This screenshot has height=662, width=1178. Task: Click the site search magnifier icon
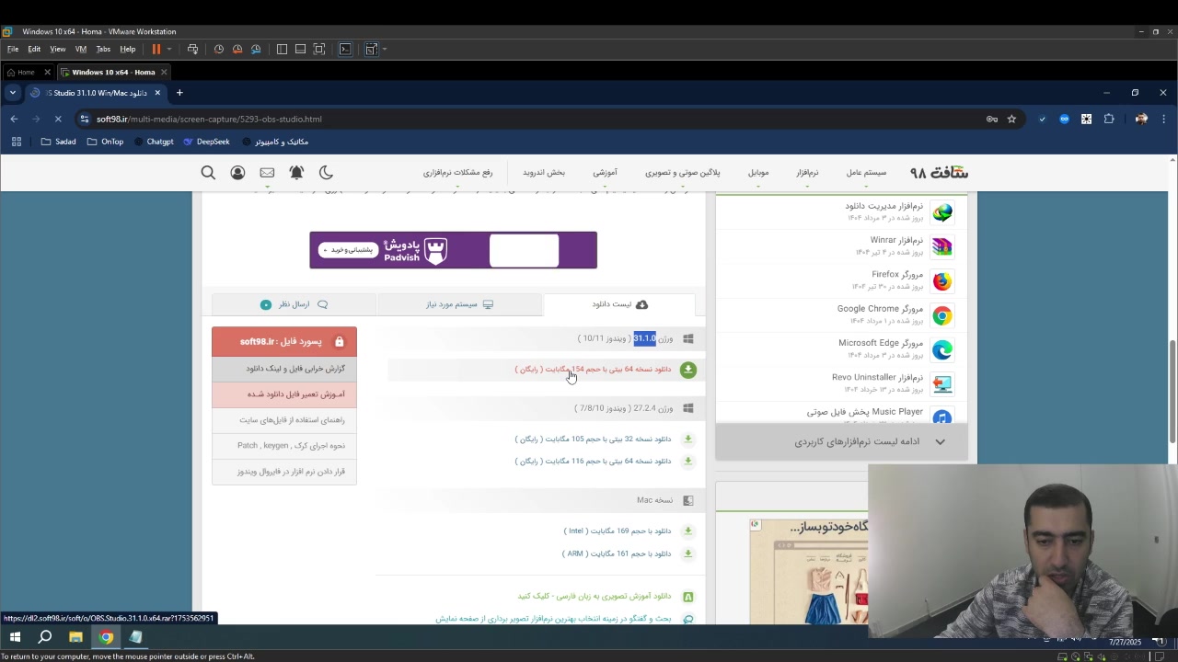coord(208,173)
